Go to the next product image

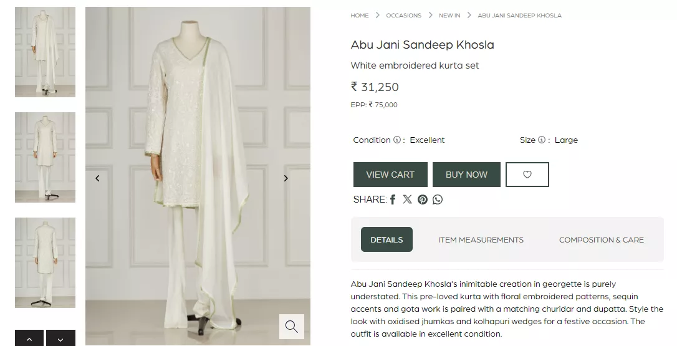[286, 178]
